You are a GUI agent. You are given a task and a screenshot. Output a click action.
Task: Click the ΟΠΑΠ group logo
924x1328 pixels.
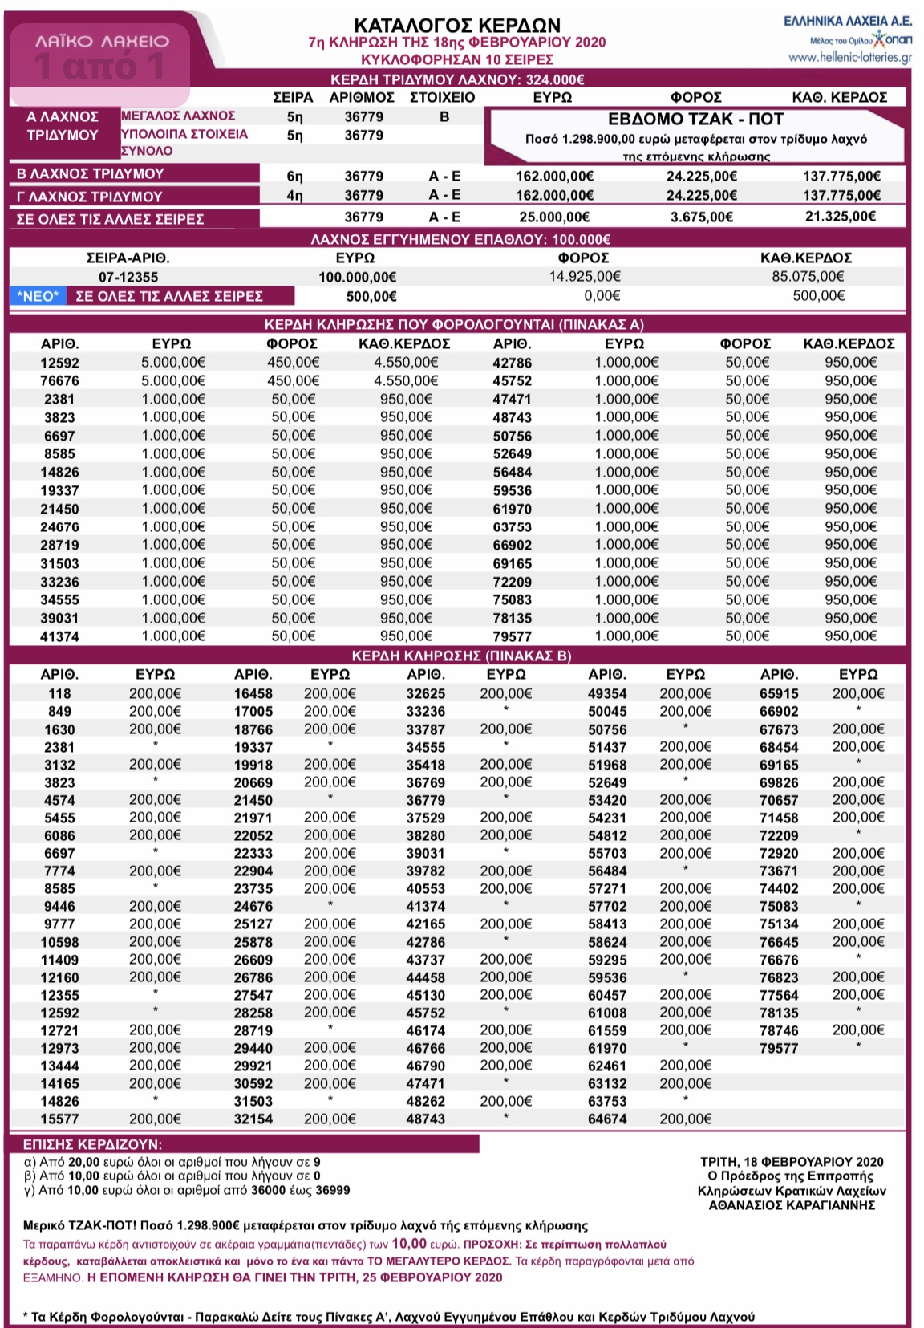coord(893,39)
